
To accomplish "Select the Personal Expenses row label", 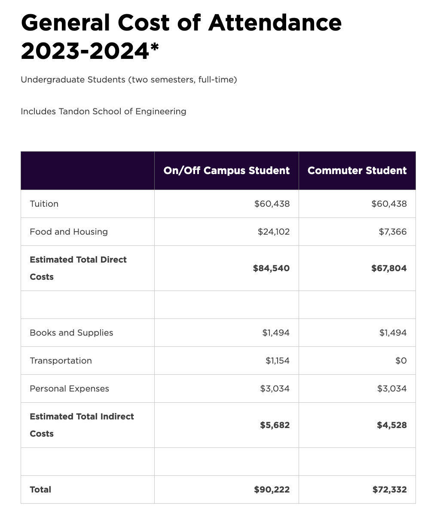I will [69, 389].
